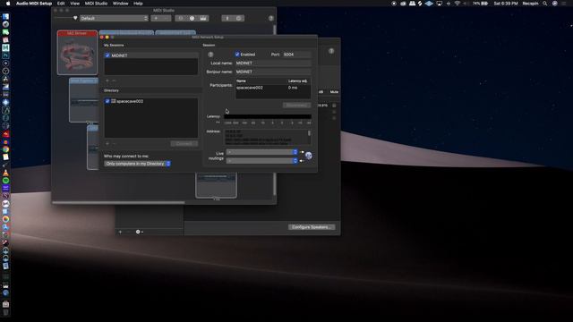This screenshot has width=573, height=322.
Task: Open Finder from the Dock
Action: (5, 16)
